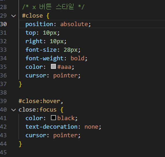
Task: Click line number 39 in gutter
Action: [x=3, y=101]
